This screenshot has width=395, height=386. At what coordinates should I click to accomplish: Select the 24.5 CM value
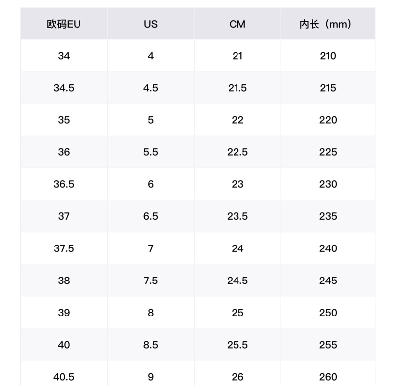[x=237, y=280]
